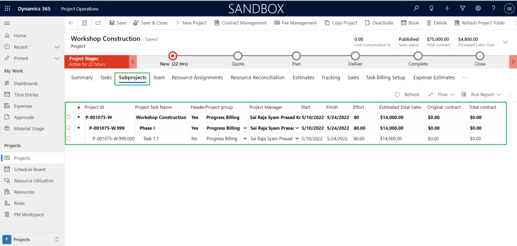Click Copy Project command
The height and width of the screenshot is (246, 517).
pyautogui.click(x=341, y=23)
